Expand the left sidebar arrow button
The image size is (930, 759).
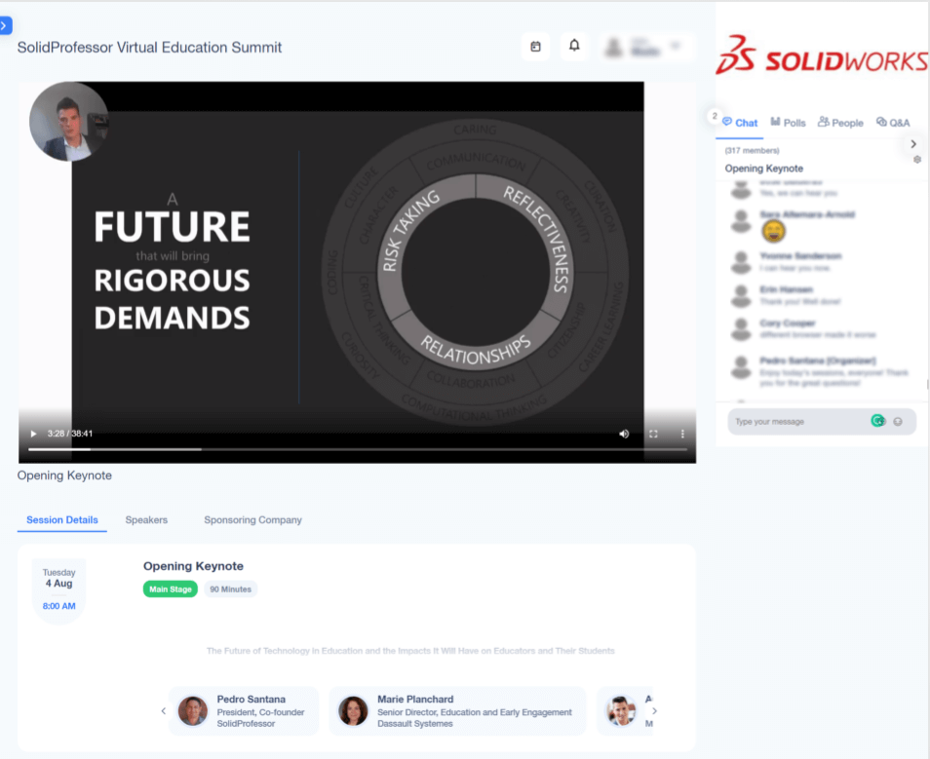(x=5, y=25)
